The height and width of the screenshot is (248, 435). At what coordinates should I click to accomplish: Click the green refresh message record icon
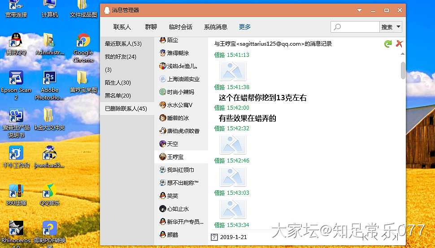(x=388, y=44)
